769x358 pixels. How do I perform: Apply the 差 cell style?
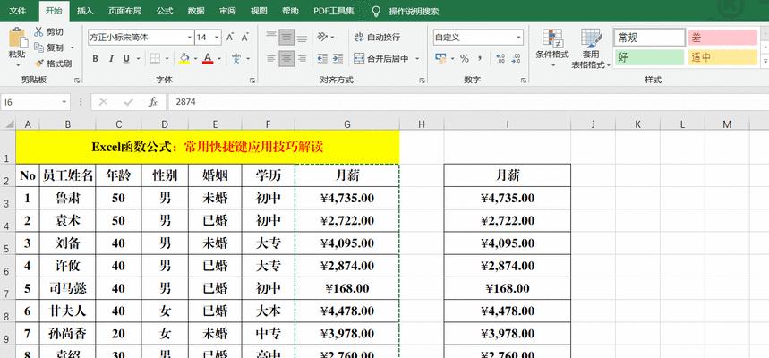(x=722, y=38)
